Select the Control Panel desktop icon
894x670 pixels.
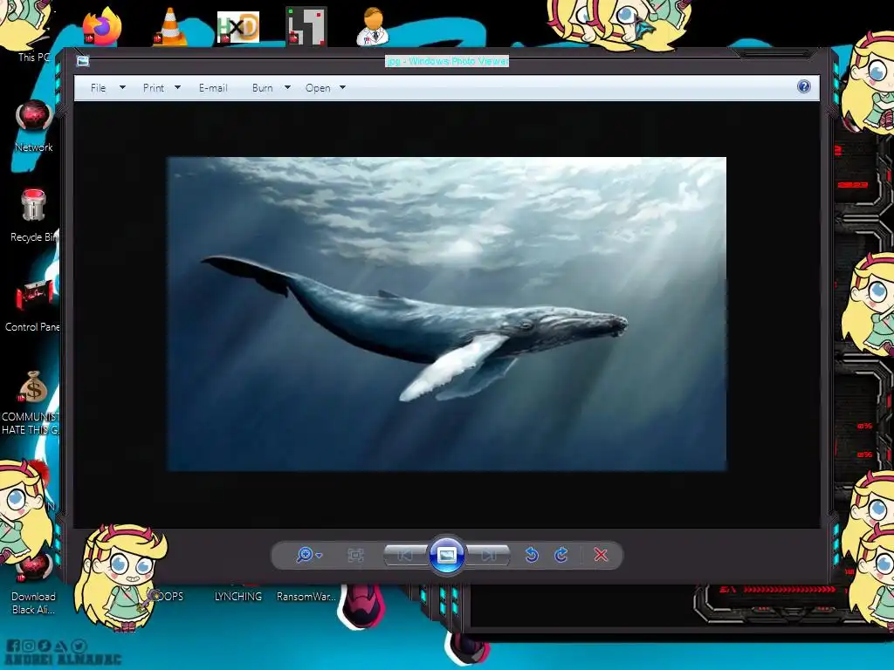pos(34,305)
